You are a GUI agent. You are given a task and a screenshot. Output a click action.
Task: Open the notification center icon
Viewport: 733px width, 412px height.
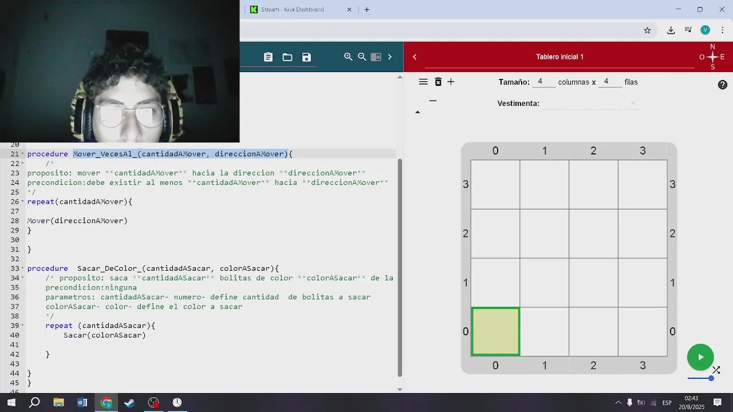717,403
